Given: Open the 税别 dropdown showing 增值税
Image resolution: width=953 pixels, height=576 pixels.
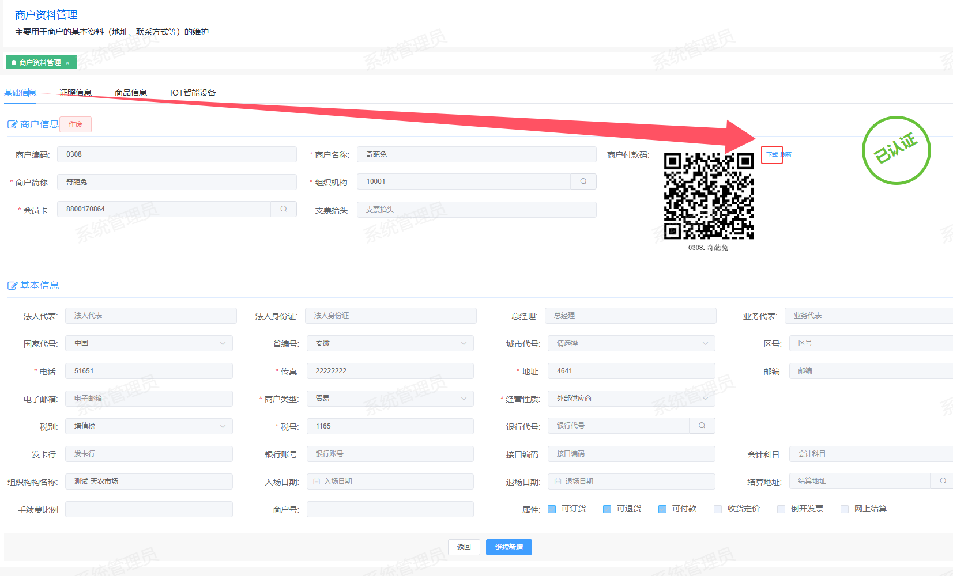Looking at the screenshot, I should coord(149,426).
